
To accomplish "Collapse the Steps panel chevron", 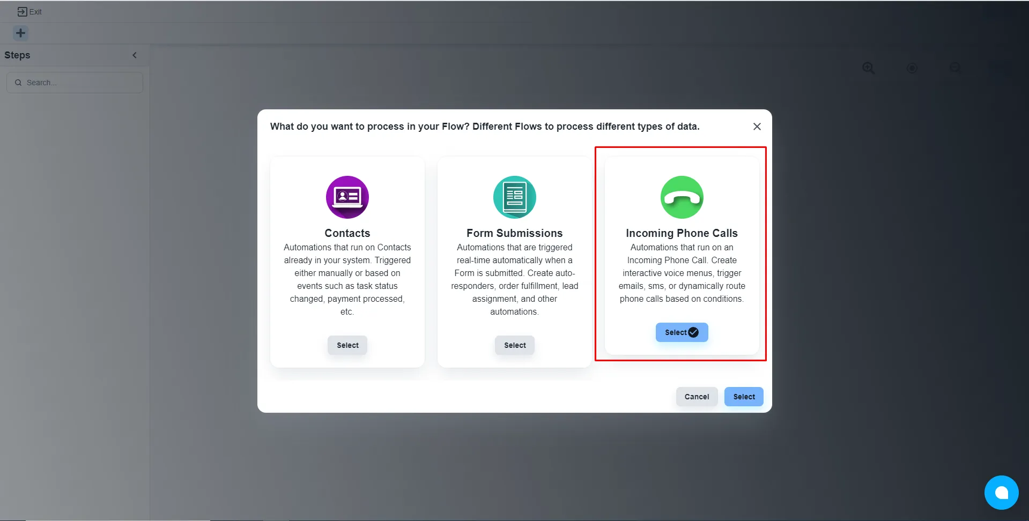I will pyautogui.click(x=135, y=55).
